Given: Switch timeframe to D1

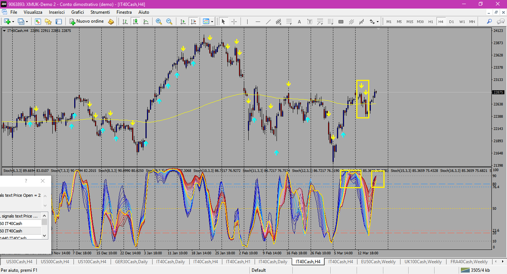Looking at the screenshot, I should (x=451, y=22).
